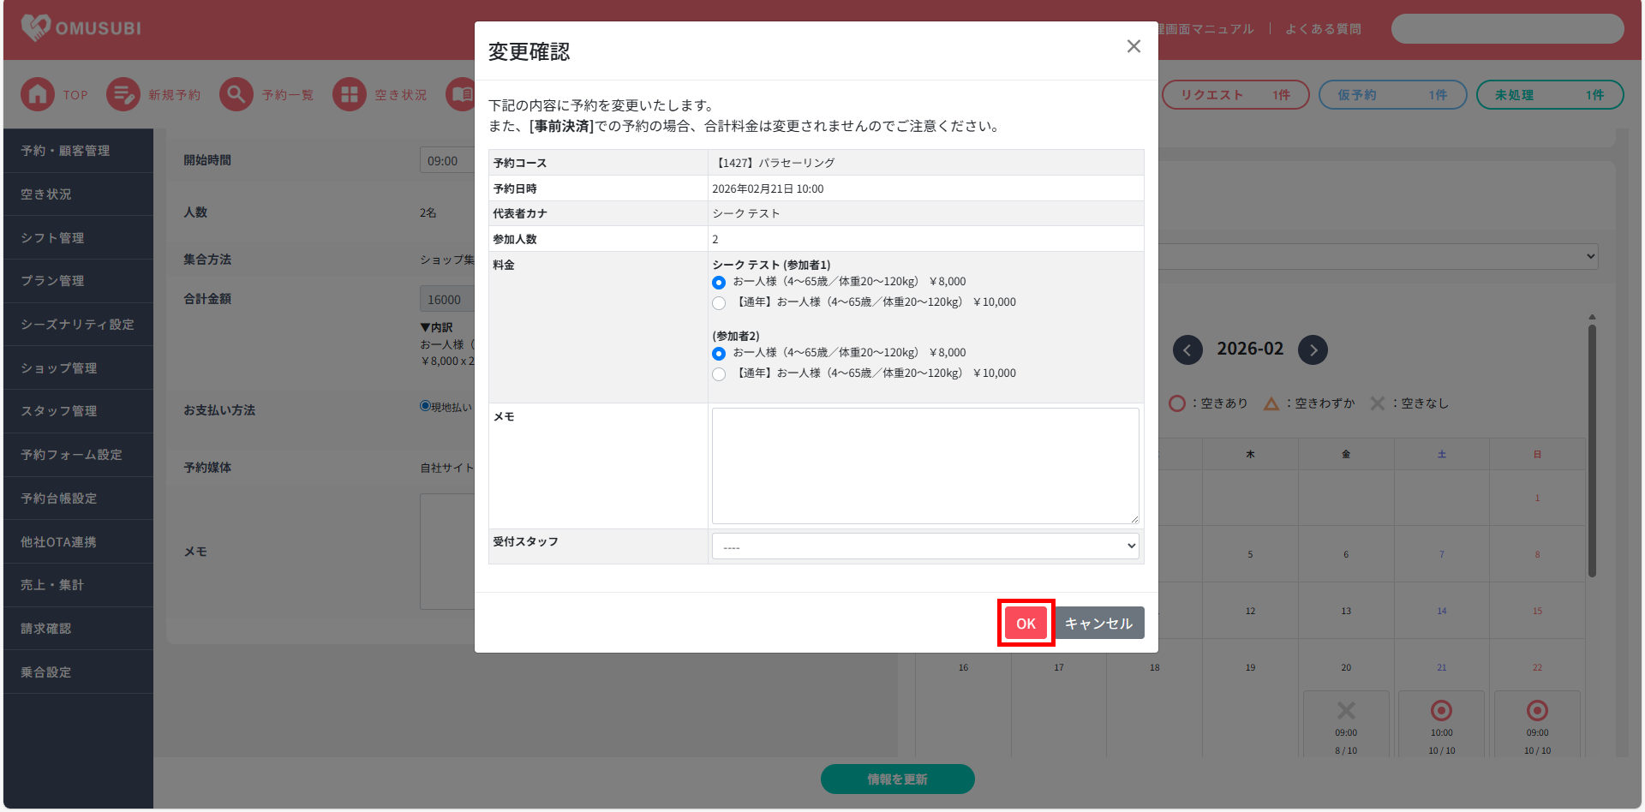
Task: Select 通年 ¥10,000 rate for 参加者1
Action: [x=719, y=303]
